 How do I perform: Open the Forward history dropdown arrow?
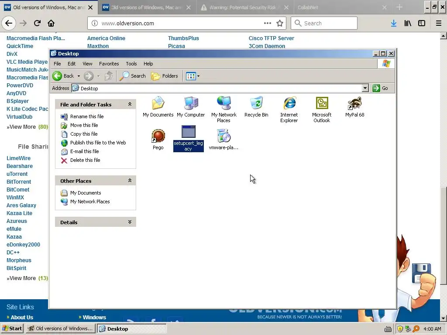[x=98, y=76]
